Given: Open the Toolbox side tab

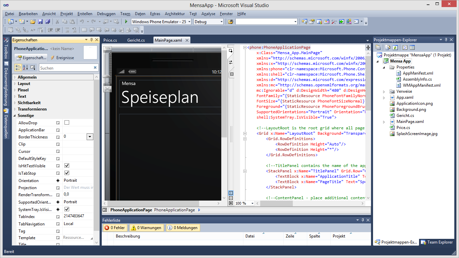Looking at the screenshot, I should 6,48.
